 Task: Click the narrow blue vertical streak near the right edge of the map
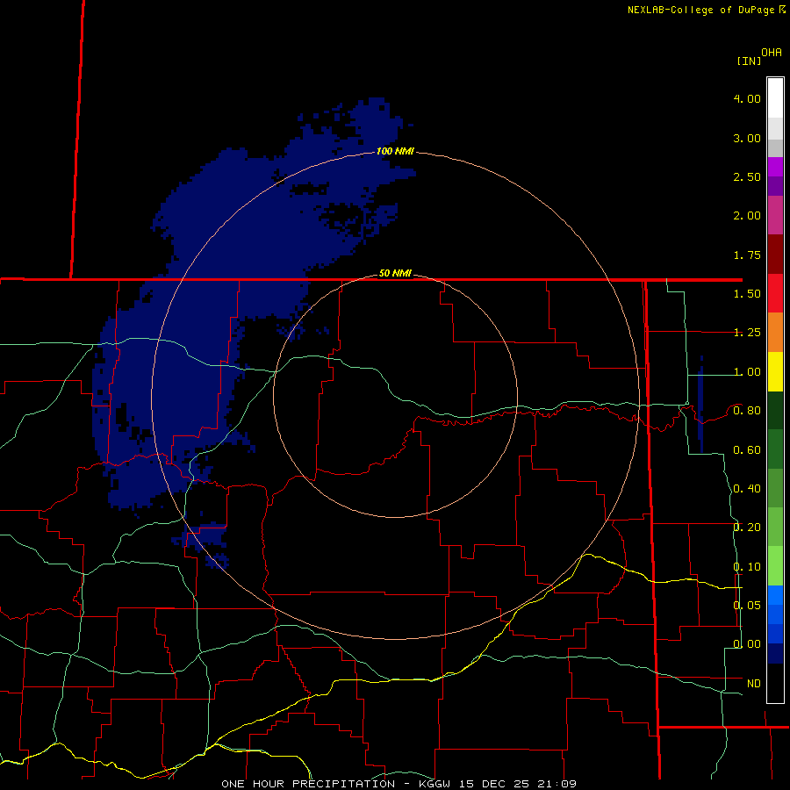tap(700, 405)
